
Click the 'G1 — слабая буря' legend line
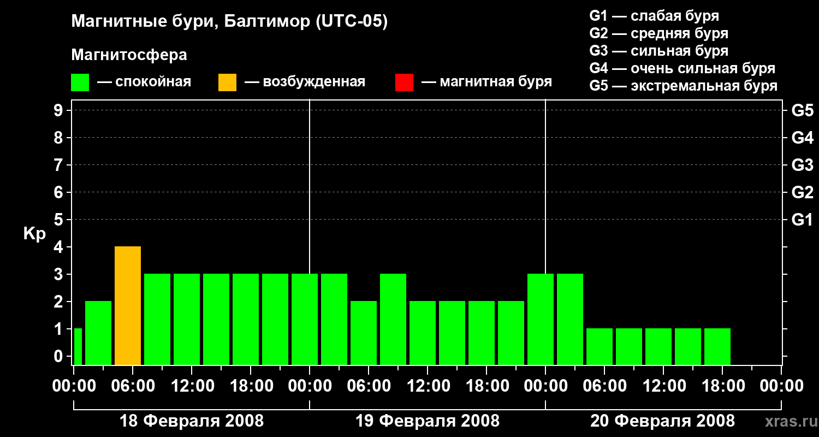pyautogui.click(x=654, y=16)
